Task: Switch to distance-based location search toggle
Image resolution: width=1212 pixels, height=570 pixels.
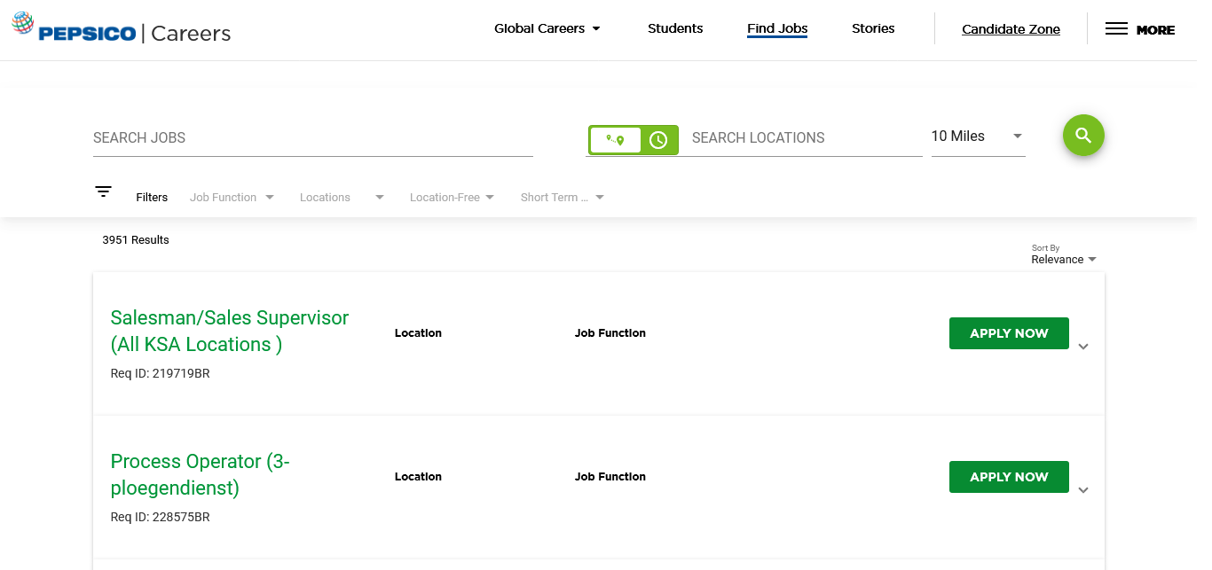Action: 615,140
